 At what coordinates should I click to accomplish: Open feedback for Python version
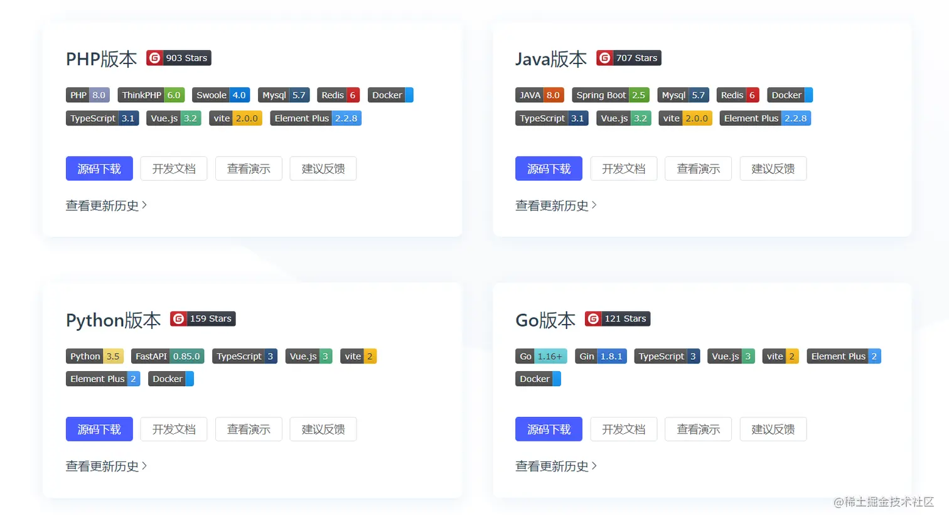(x=323, y=429)
